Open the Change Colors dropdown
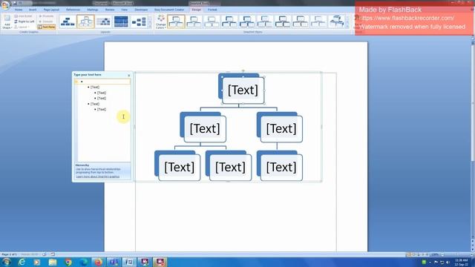This screenshot has height=267, width=475. point(161,22)
